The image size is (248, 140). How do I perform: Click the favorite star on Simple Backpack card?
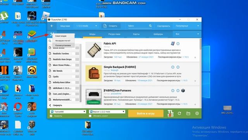click(x=195, y=81)
